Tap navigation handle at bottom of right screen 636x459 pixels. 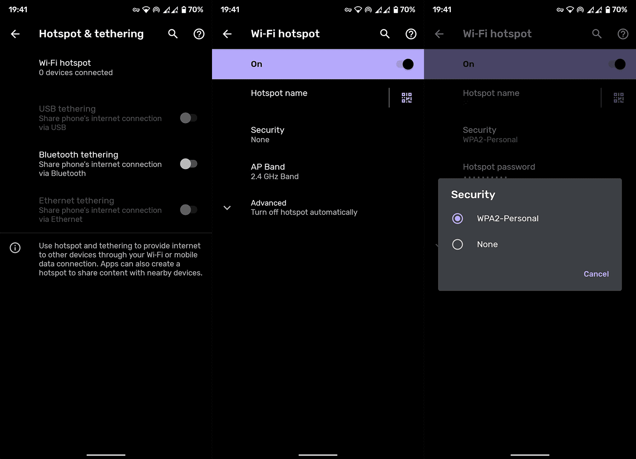(x=530, y=455)
